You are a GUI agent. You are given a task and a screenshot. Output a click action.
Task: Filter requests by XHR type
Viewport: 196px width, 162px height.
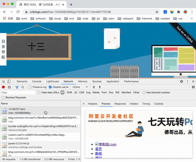[x=69, y=92]
